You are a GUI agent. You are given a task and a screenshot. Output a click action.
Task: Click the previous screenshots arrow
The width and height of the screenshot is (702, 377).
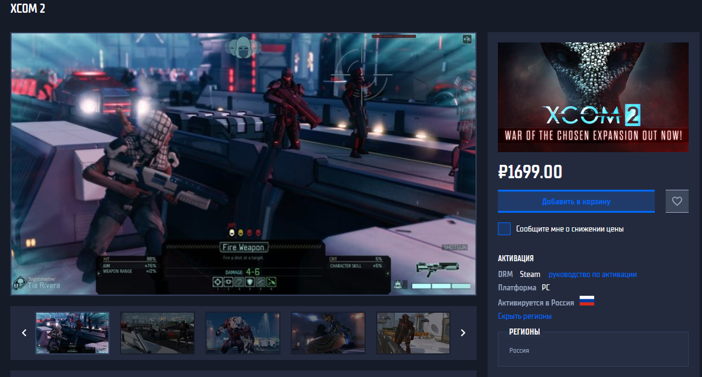[x=24, y=333]
